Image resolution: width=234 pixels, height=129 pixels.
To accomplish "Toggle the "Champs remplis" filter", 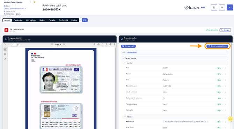I will [x=128, y=46].
